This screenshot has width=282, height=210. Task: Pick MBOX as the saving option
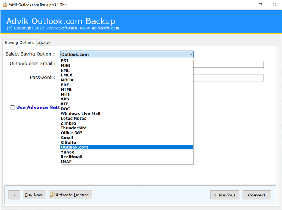126,80
